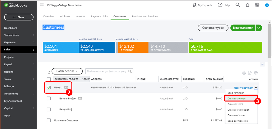The image size is (272, 129).
Task: Toggle the Receive payment dropdown arrow
Action: pyautogui.click(x=256, y=88)
